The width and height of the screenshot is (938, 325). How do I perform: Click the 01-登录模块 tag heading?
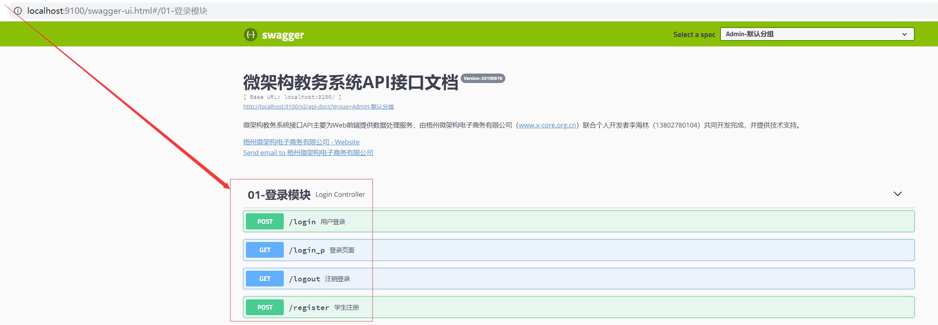tap(279, 195)
